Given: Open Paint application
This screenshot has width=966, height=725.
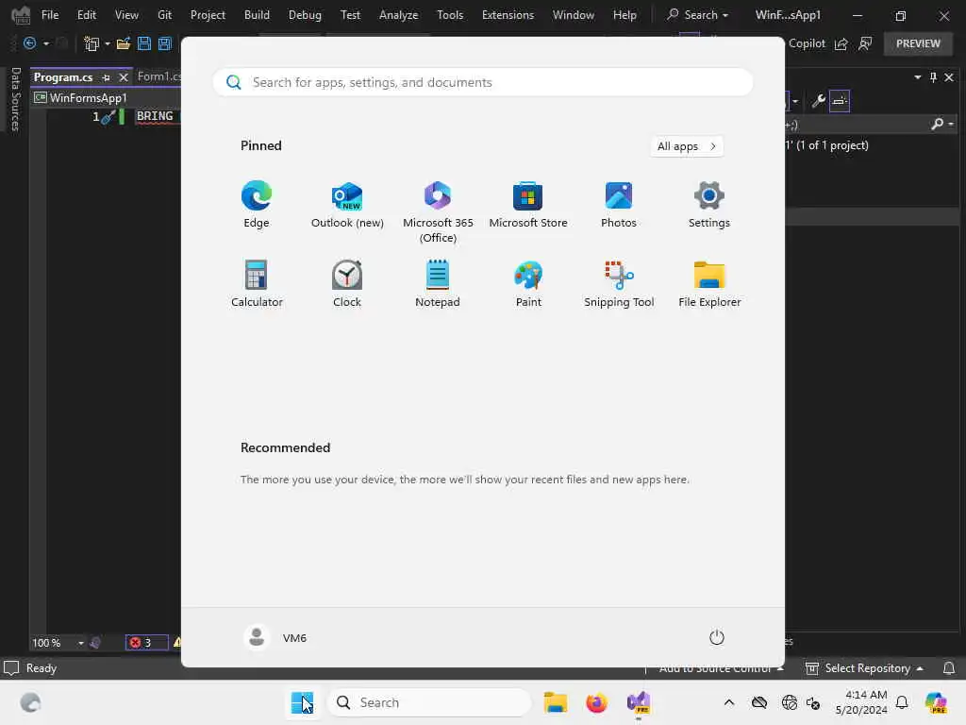Looking at the screenshot, I should coord(528,283).
